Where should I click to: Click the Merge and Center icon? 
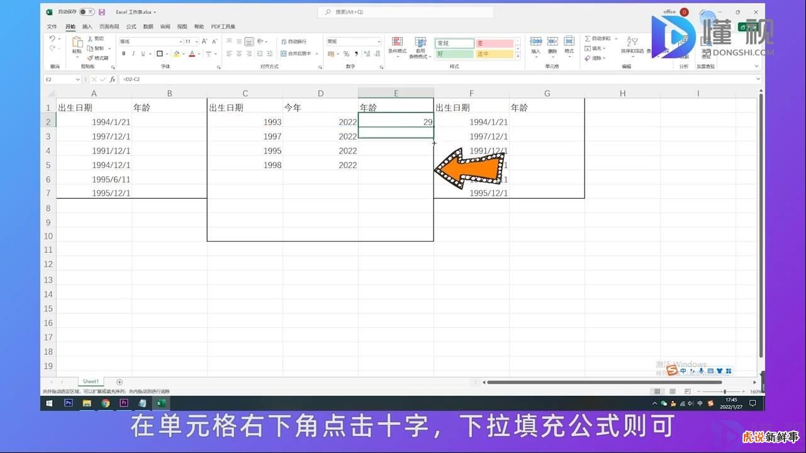pyautogui.click(x=283, y=53)
